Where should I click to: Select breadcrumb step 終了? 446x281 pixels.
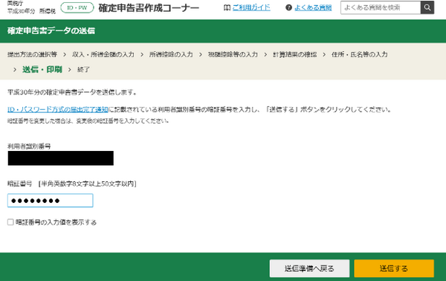83,69
